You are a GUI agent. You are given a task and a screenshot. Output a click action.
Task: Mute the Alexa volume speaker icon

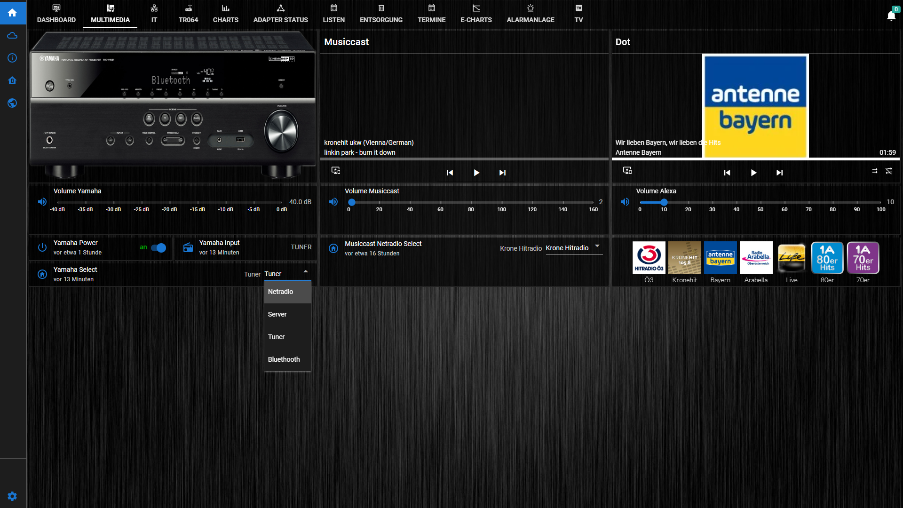pos(625,202)
